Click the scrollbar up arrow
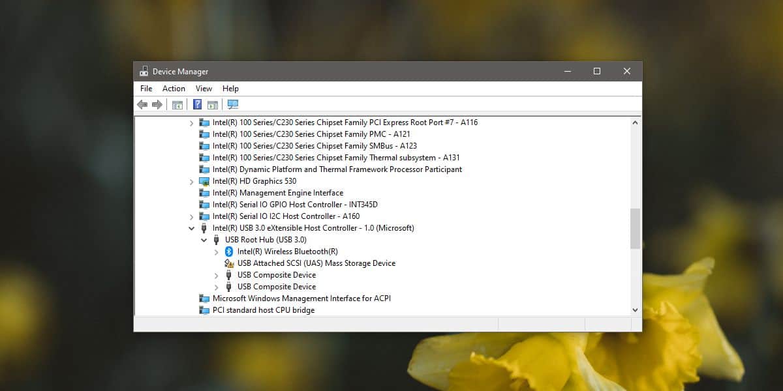Screen dimensions: 783x391 (x=636, y=122)
